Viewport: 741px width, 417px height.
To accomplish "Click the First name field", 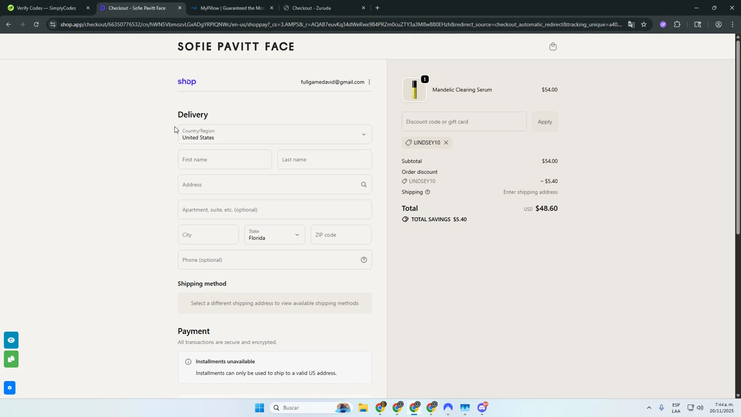I will click(x=225, y=160).
